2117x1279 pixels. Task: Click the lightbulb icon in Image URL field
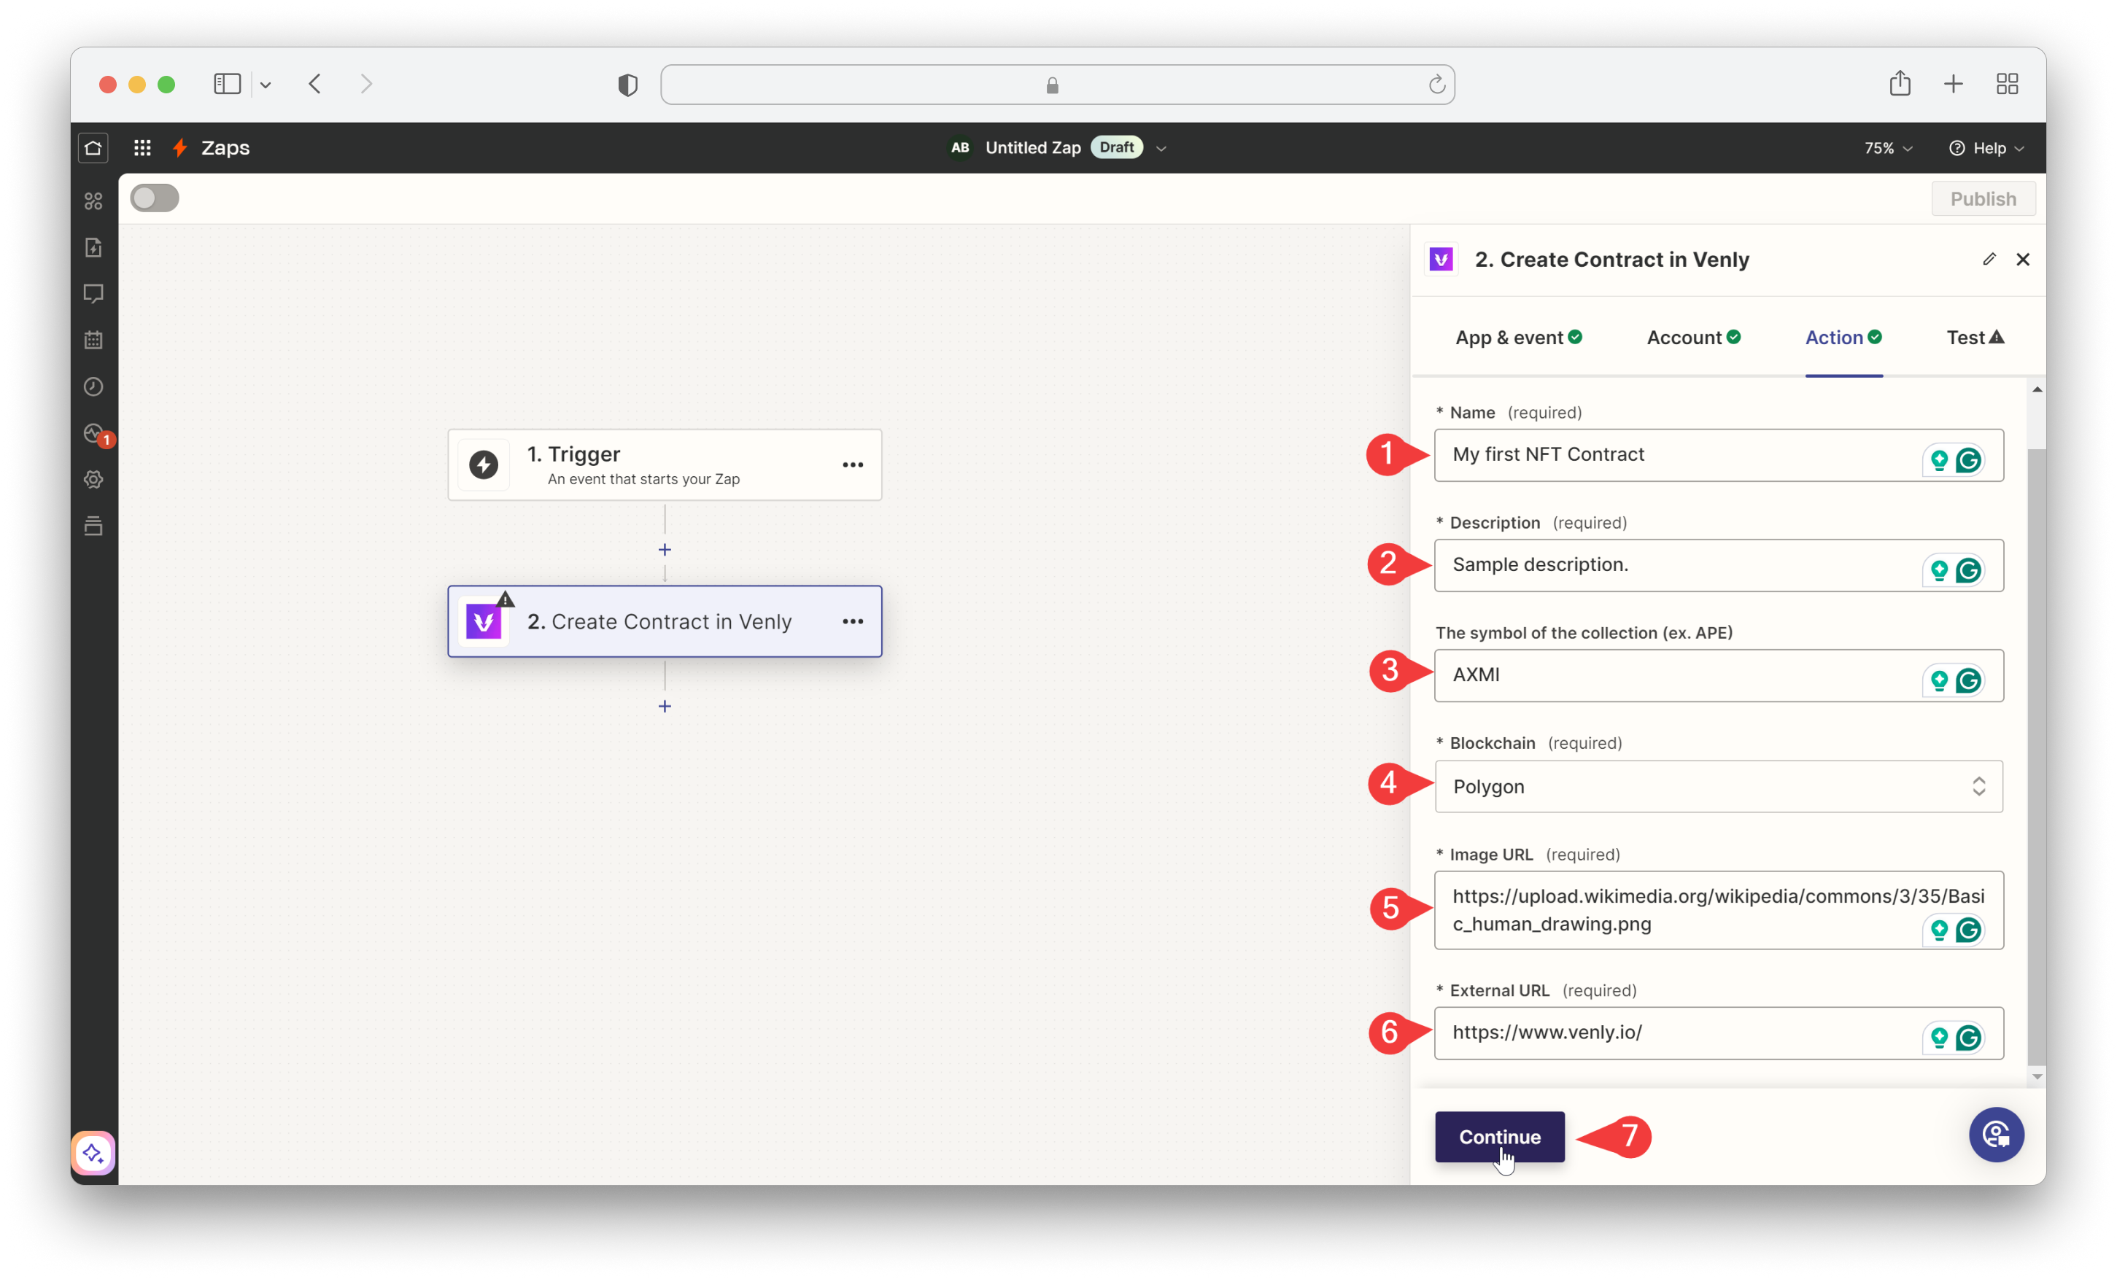(1939, 930)
